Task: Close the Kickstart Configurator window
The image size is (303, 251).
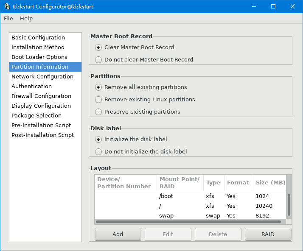Action: (293, 6)
